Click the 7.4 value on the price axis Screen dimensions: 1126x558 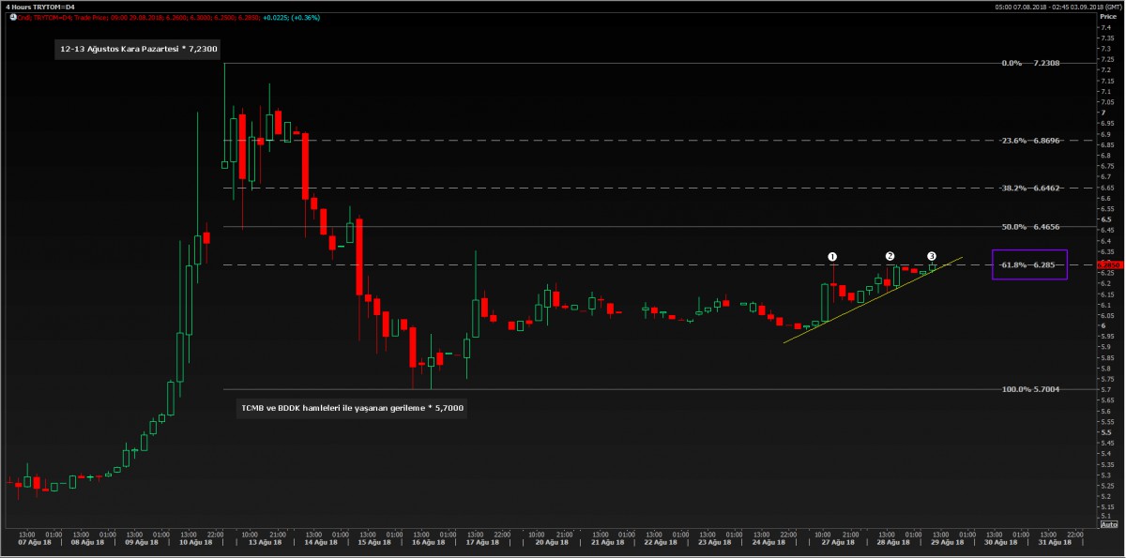pyautogui.click(x=1105, y=27)
